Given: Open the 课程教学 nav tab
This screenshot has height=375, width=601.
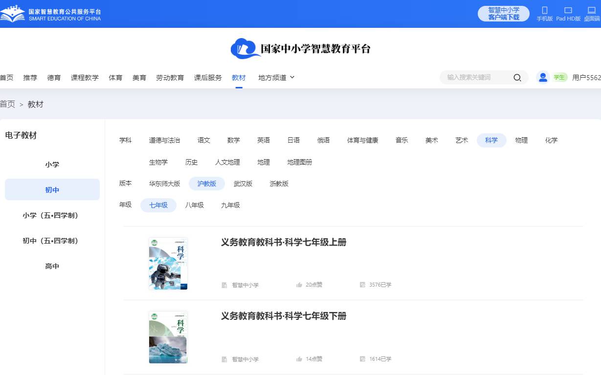Looking at the screenshot, I should click(85, 78).
